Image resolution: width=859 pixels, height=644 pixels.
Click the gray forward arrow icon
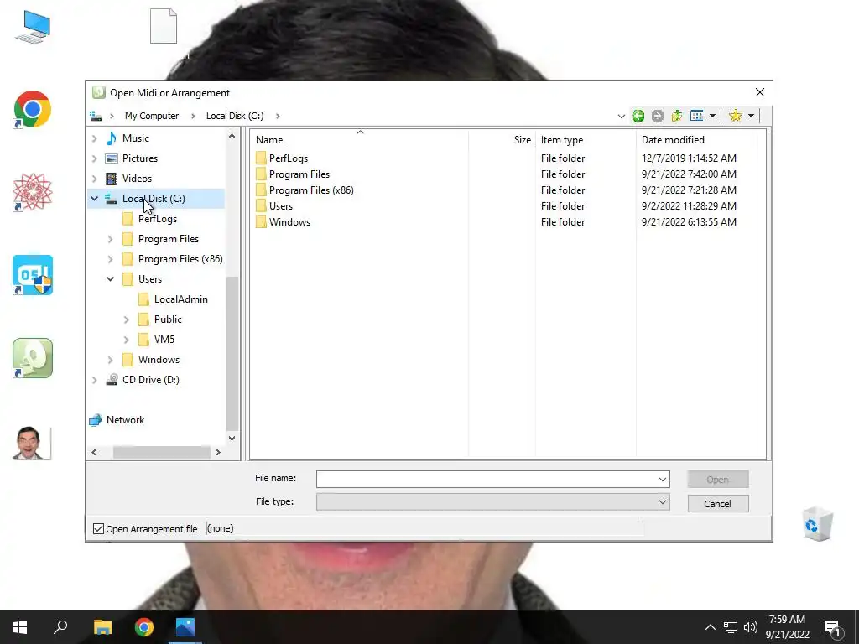point(658,116)
